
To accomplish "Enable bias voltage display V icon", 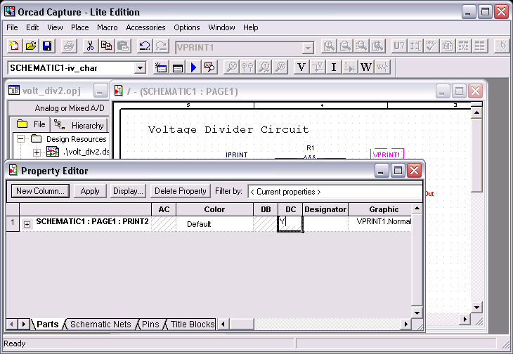I will (x=301, y=67).
